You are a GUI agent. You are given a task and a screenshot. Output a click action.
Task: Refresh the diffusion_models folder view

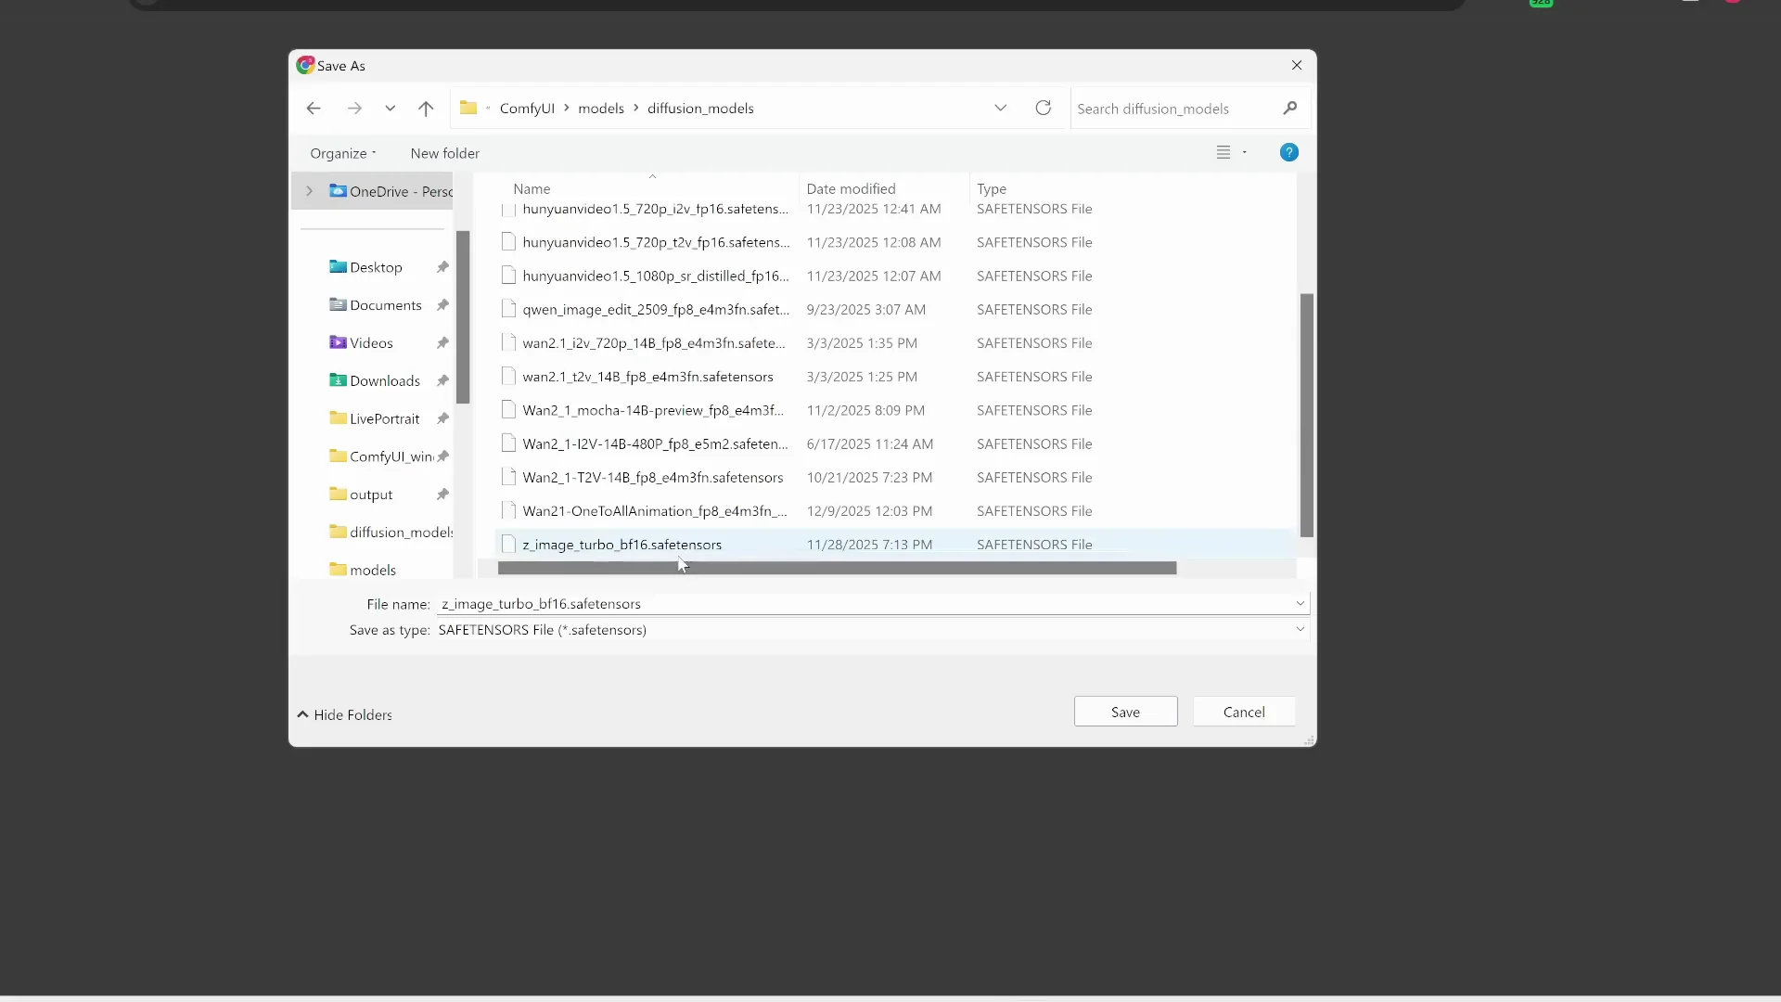point(1043,108)
